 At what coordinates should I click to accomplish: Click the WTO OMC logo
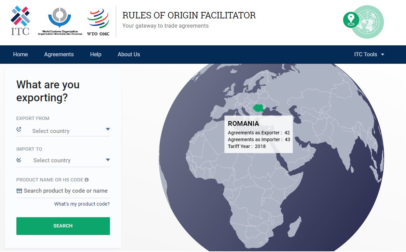[98, 22]
